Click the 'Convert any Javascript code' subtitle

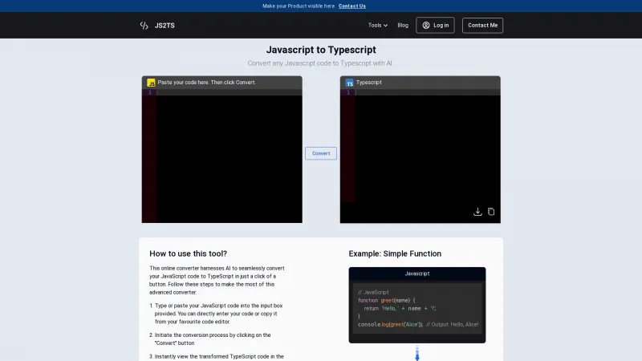point(320,63)
